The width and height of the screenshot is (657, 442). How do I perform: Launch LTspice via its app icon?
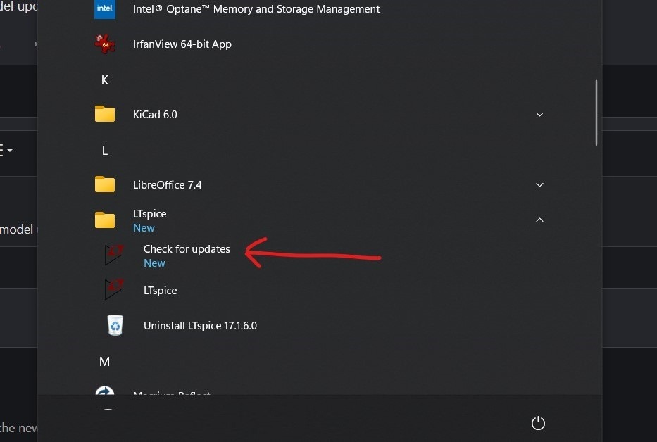114,290
